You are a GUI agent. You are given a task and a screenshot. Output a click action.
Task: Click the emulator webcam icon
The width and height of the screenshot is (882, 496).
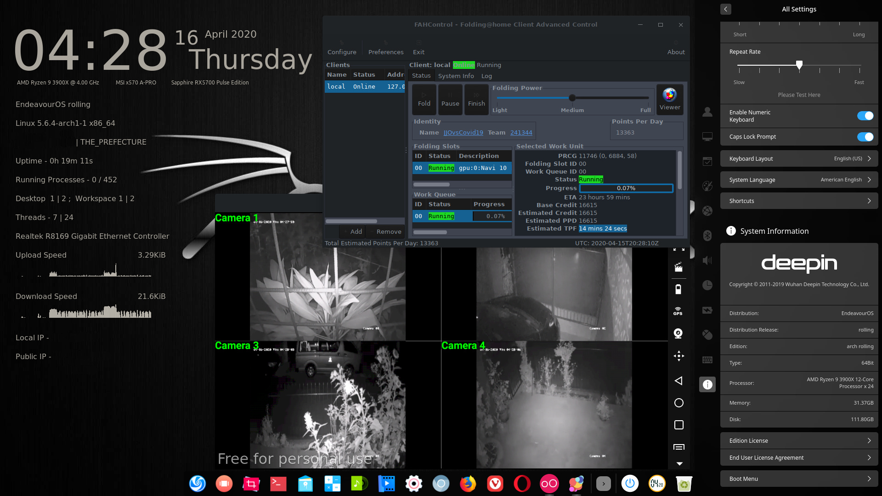pos(678,333)
